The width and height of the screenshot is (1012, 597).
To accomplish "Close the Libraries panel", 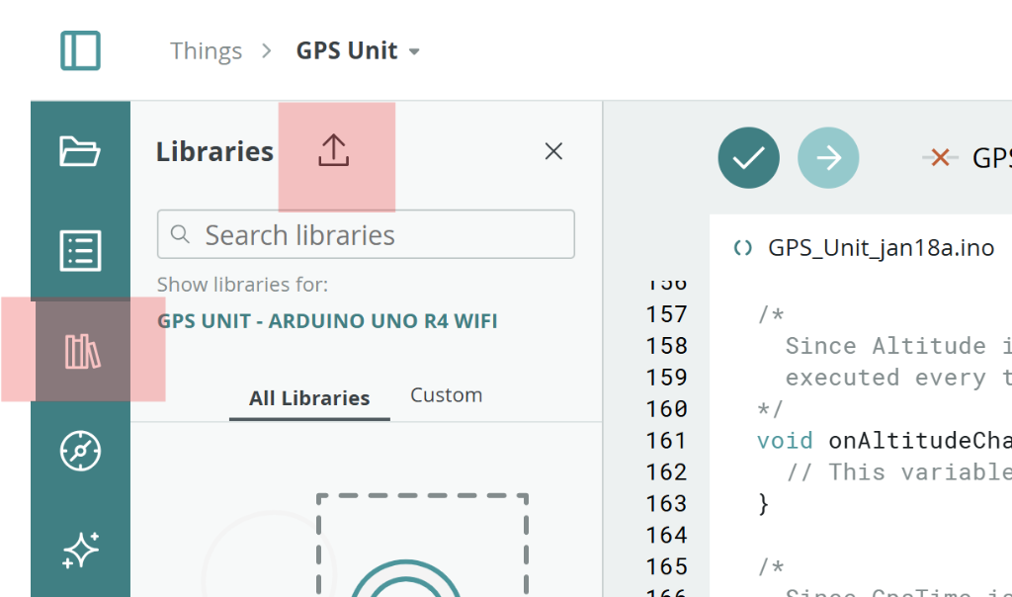I will coord(553,151).
